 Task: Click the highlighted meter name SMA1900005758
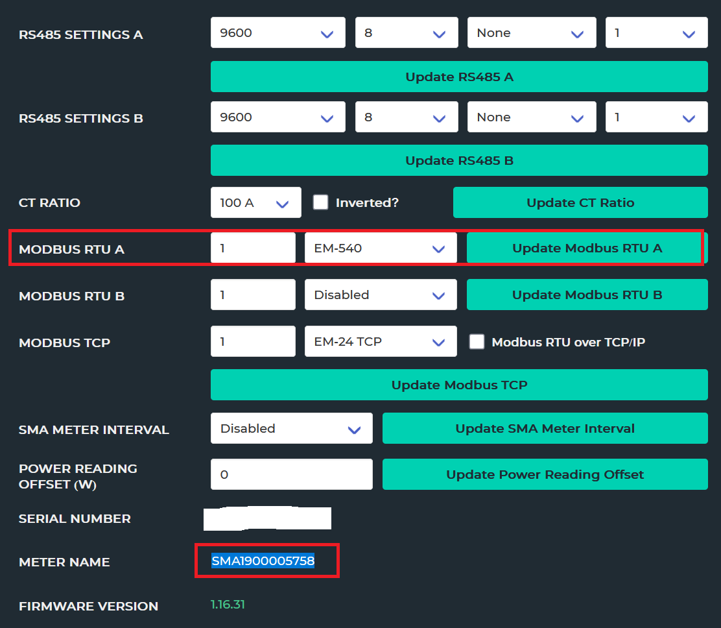263,561
